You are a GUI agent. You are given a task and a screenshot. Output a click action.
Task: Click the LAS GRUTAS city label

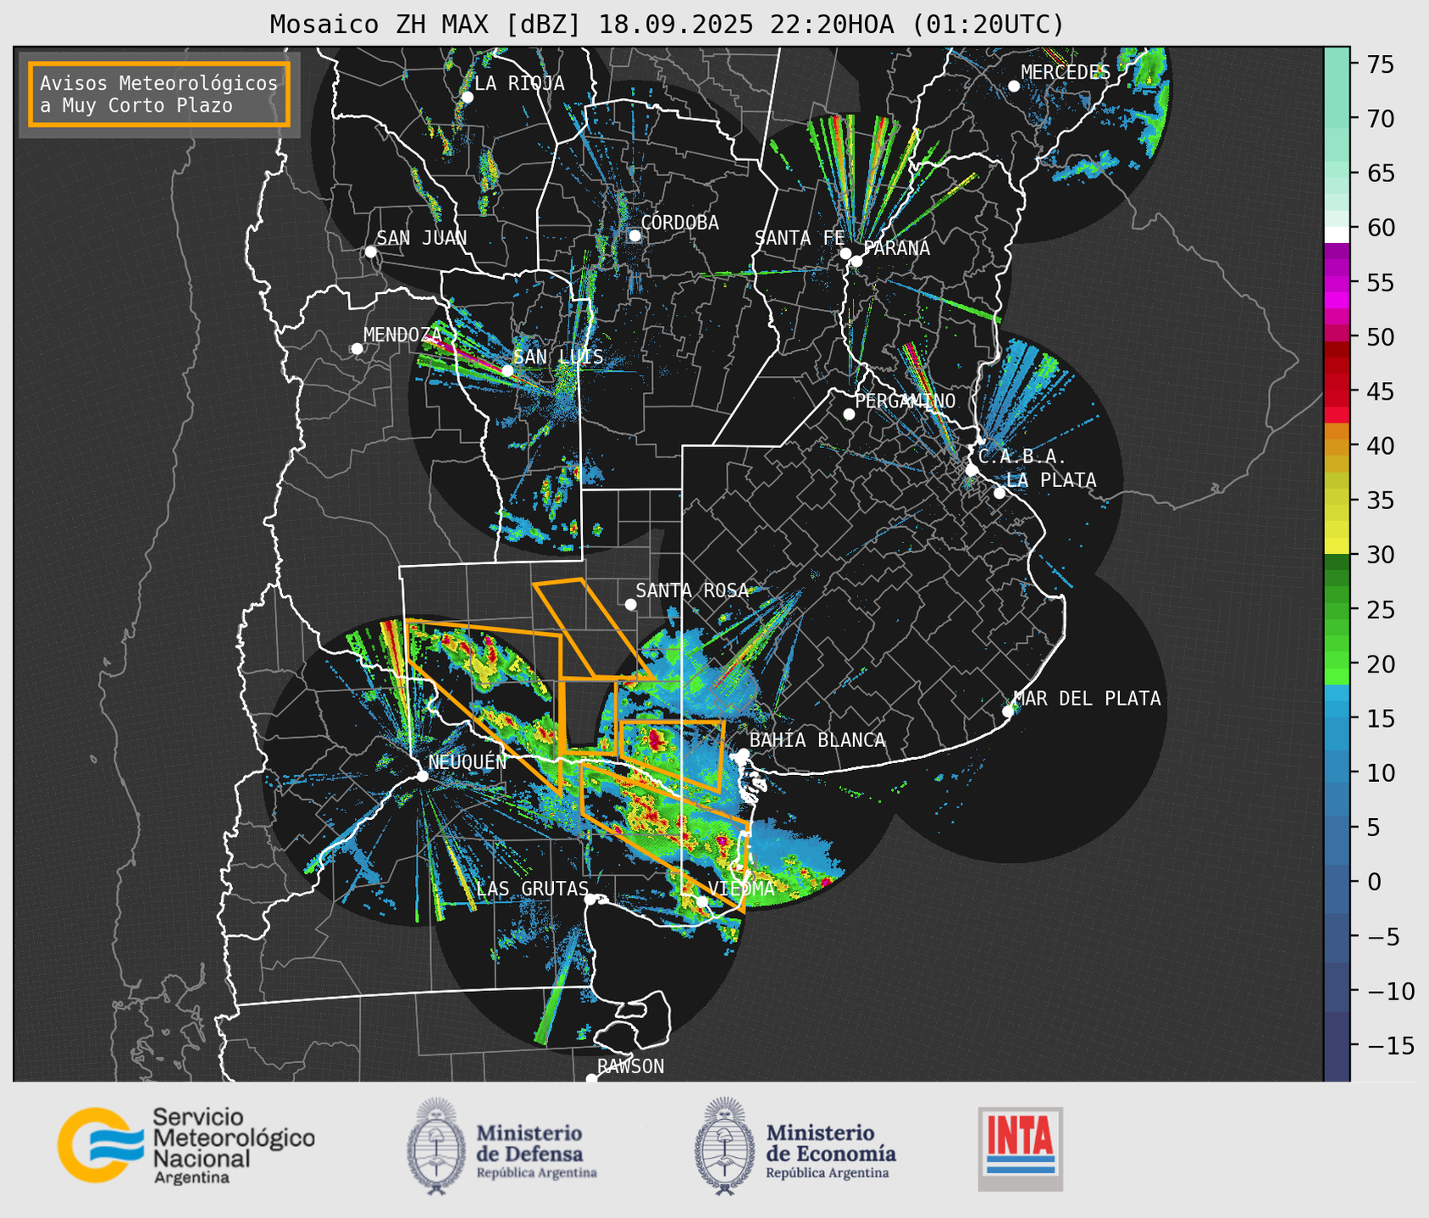[532, 889]
